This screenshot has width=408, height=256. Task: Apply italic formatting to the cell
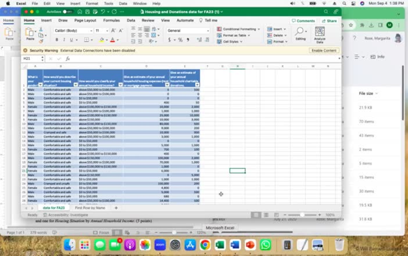65,40
